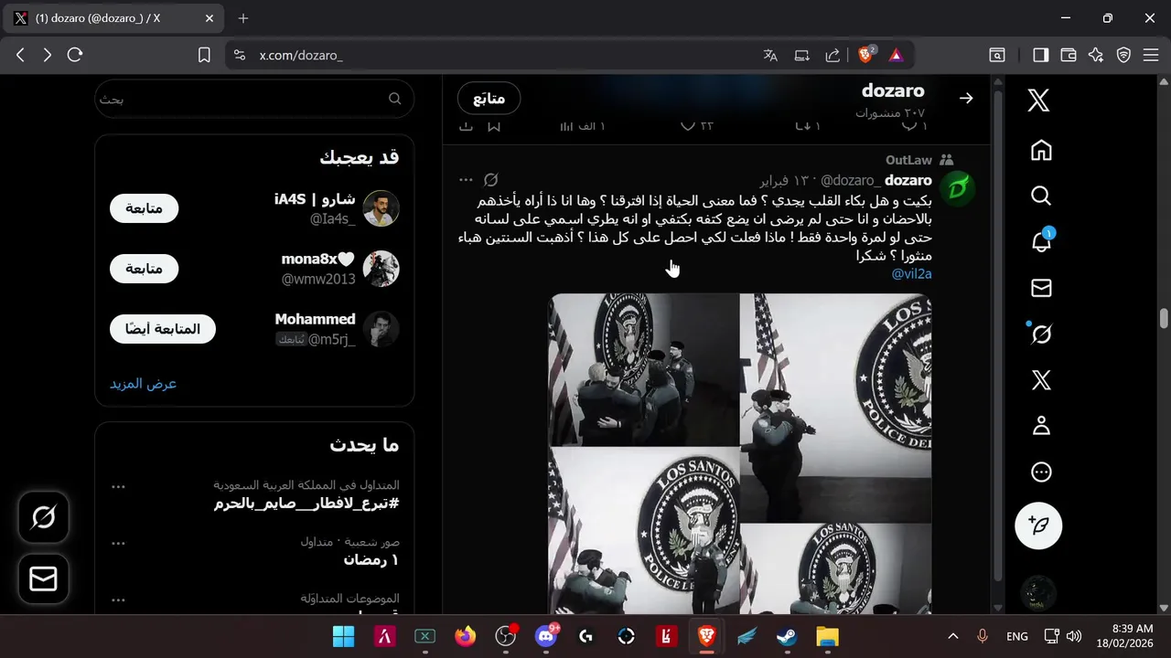Open the Leo AI sparkle icon
The image size is (1171, 658).
point(1096,55)
